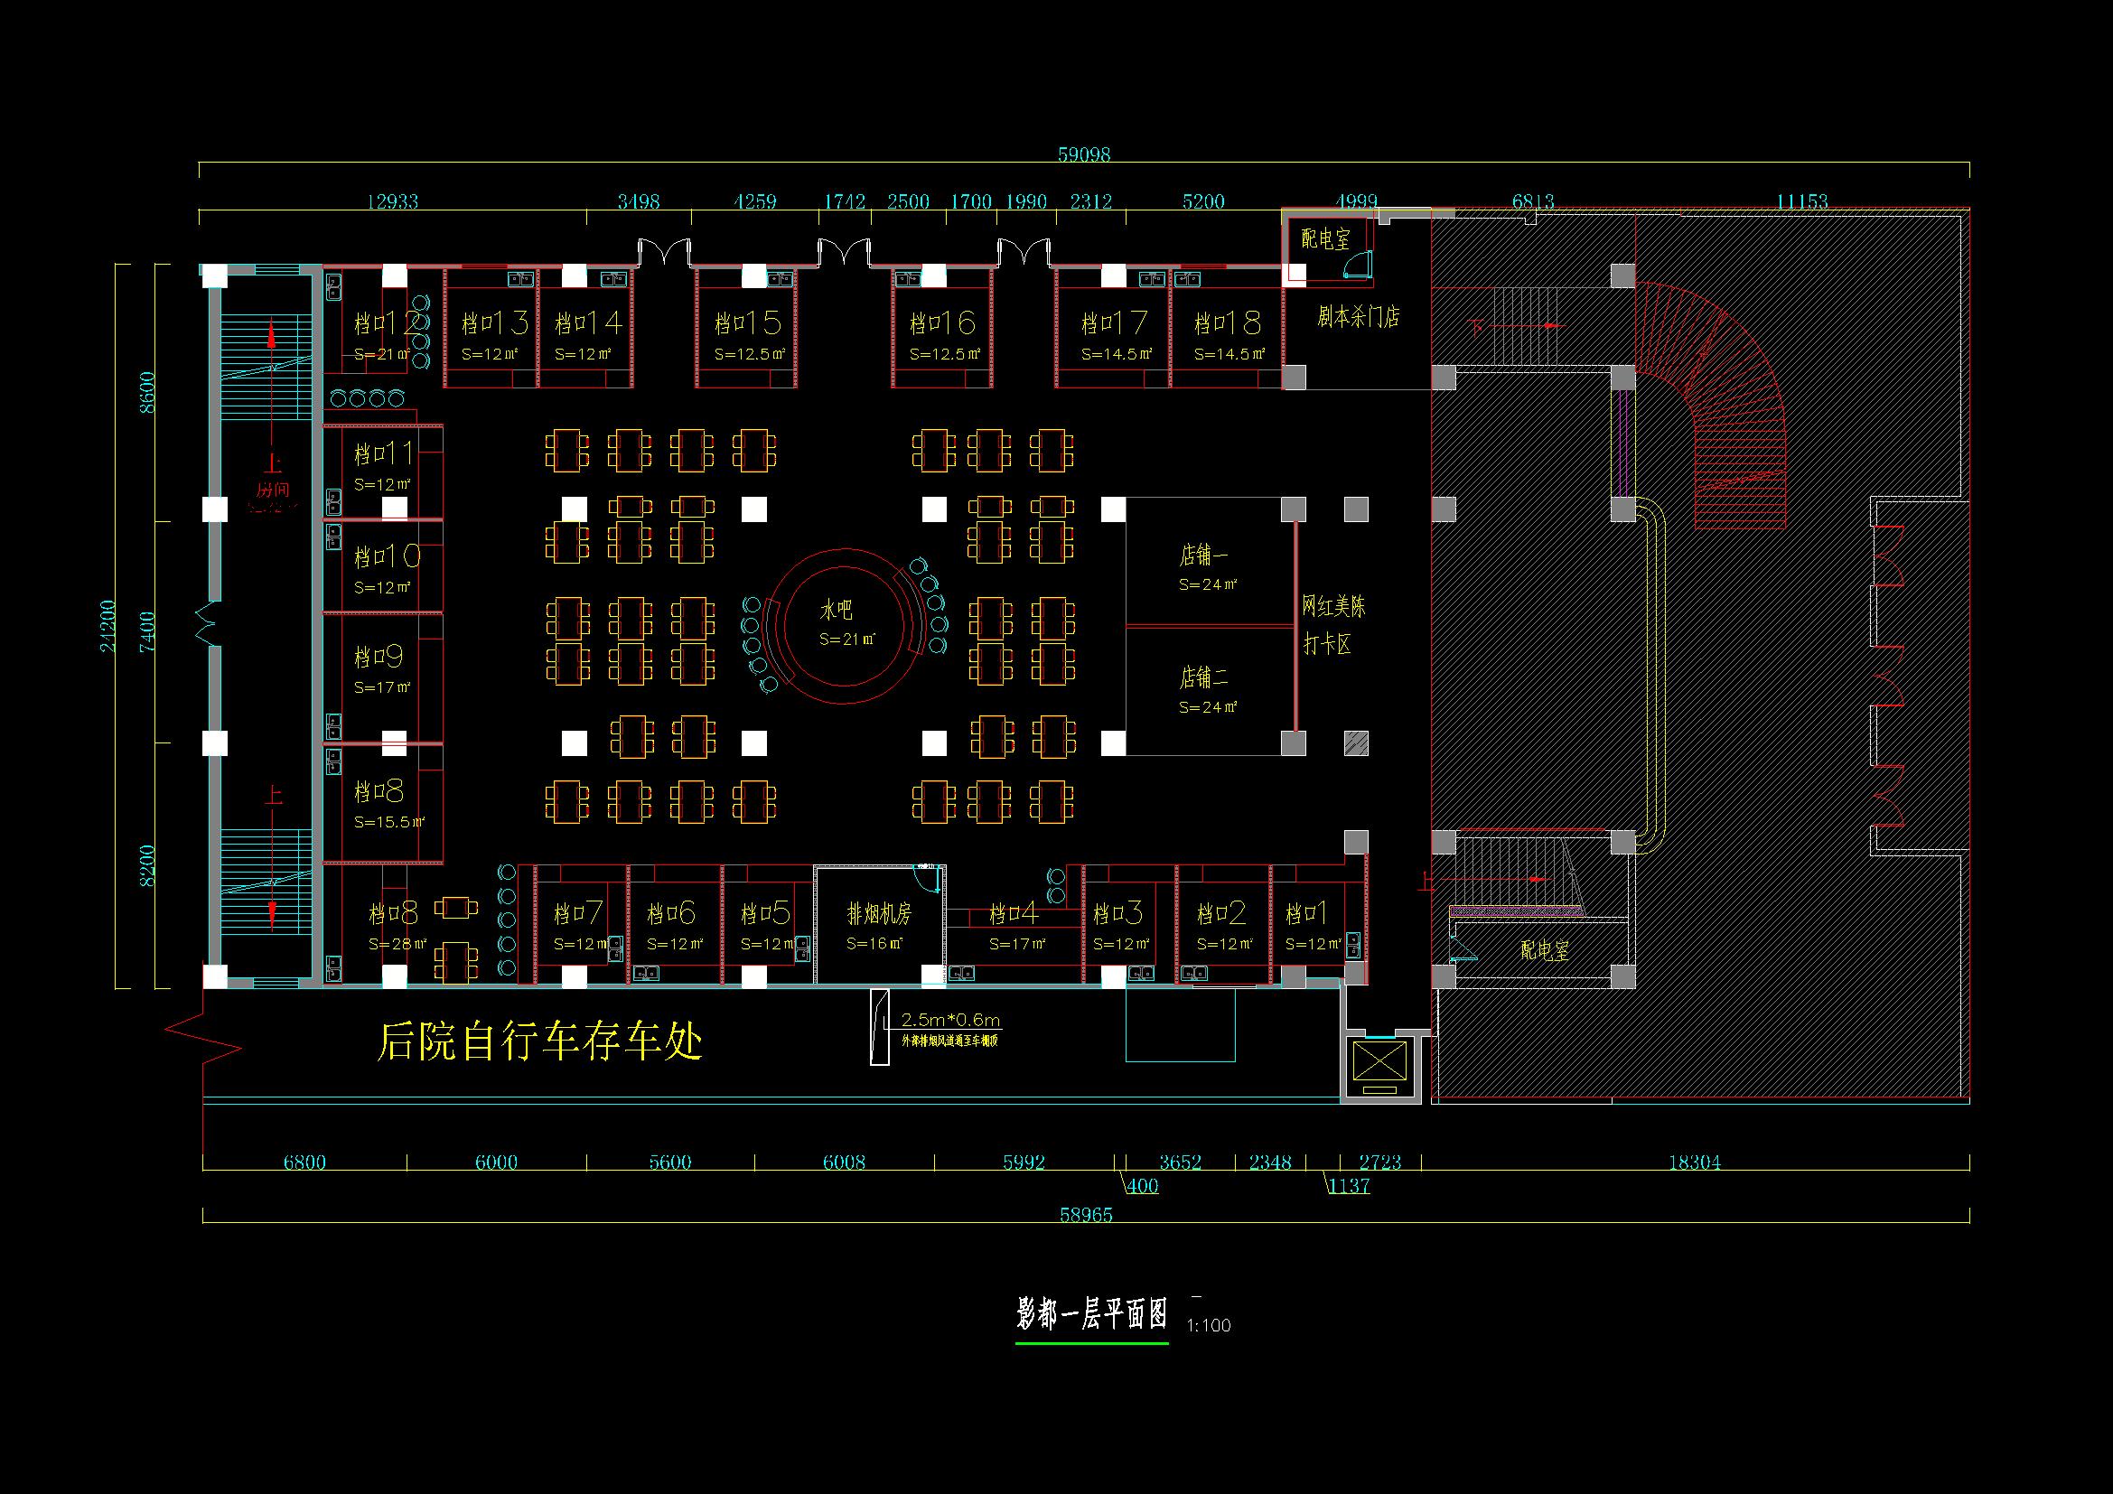This screenshot has width=2113, height=1494.
Task: Click the 档口13 stall label
Action: click(x=495, y=322)
